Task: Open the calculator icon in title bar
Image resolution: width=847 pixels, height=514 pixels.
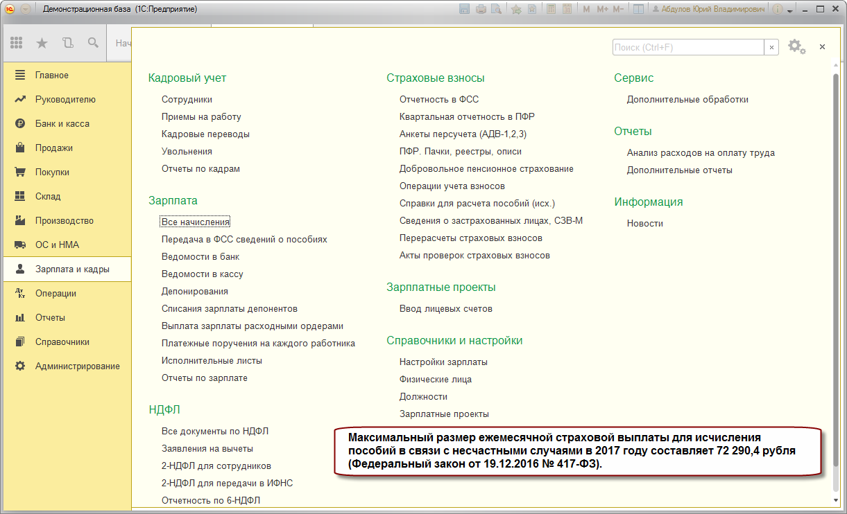Action: pos(551,9)
